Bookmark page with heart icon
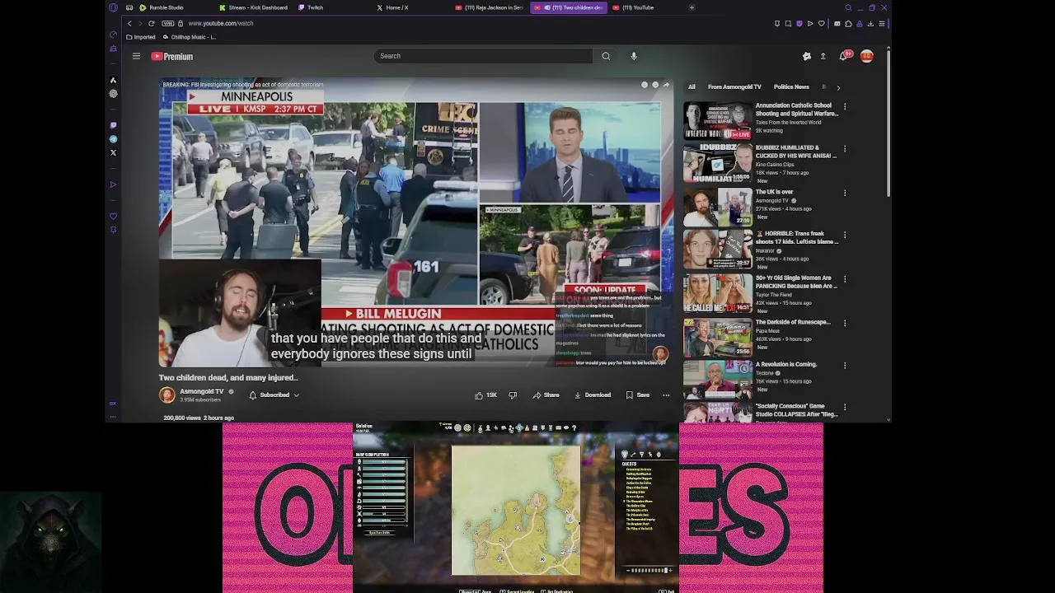Image resolution: width=1055 pixels, height=593 pixels. point(821,24)
